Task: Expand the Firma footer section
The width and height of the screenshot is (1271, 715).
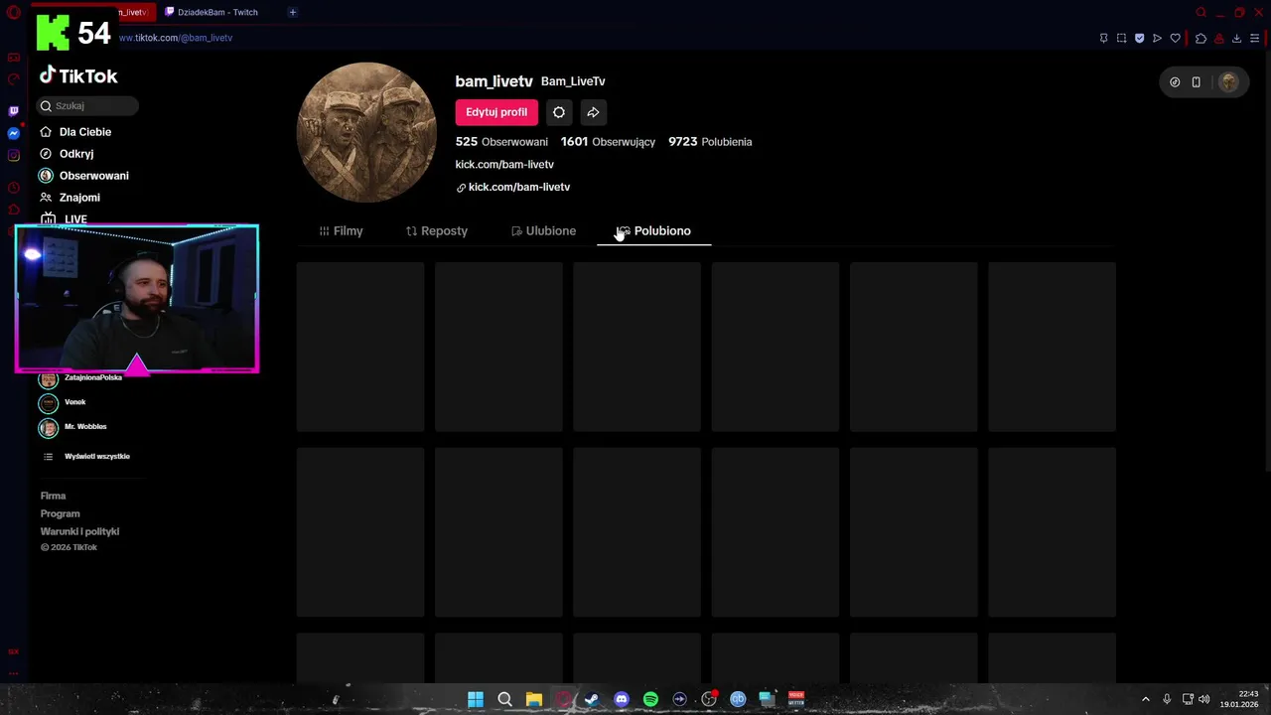Action: (x=53, y=496)
